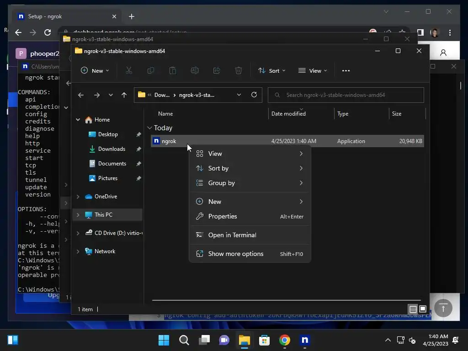Click the search box in Explorer
The height and width of the screenshot is (351, 468).
tap(346, 95)
